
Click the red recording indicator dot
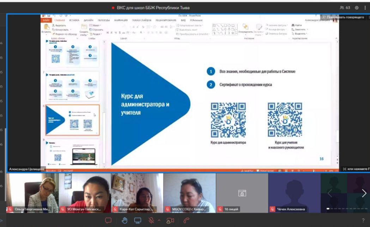click(113, 8)
